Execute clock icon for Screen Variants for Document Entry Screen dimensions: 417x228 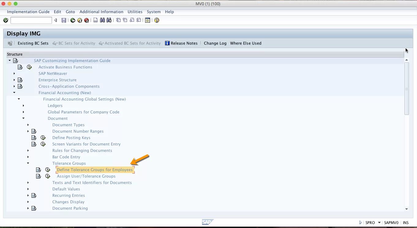(x=43, y=144)
